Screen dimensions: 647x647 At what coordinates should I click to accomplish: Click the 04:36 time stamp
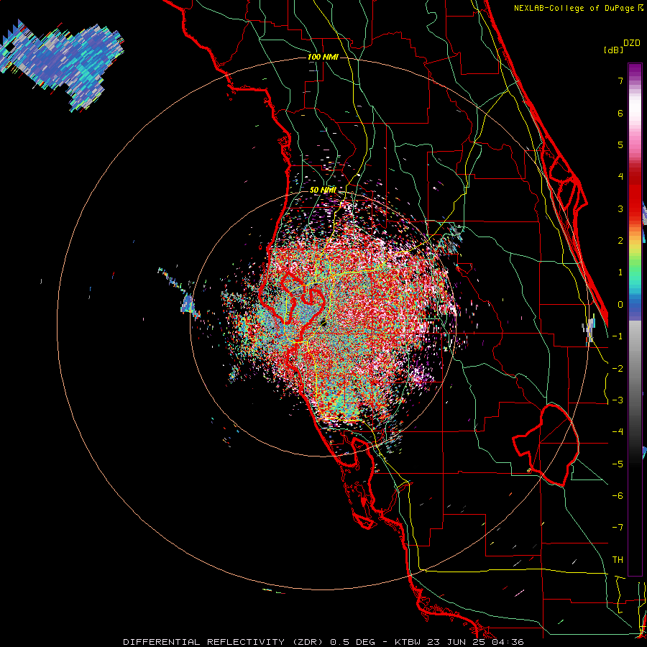(x=508, y=642)
